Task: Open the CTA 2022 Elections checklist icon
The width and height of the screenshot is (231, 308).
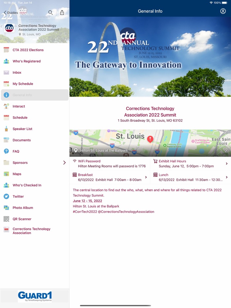Action: (6, 50)
